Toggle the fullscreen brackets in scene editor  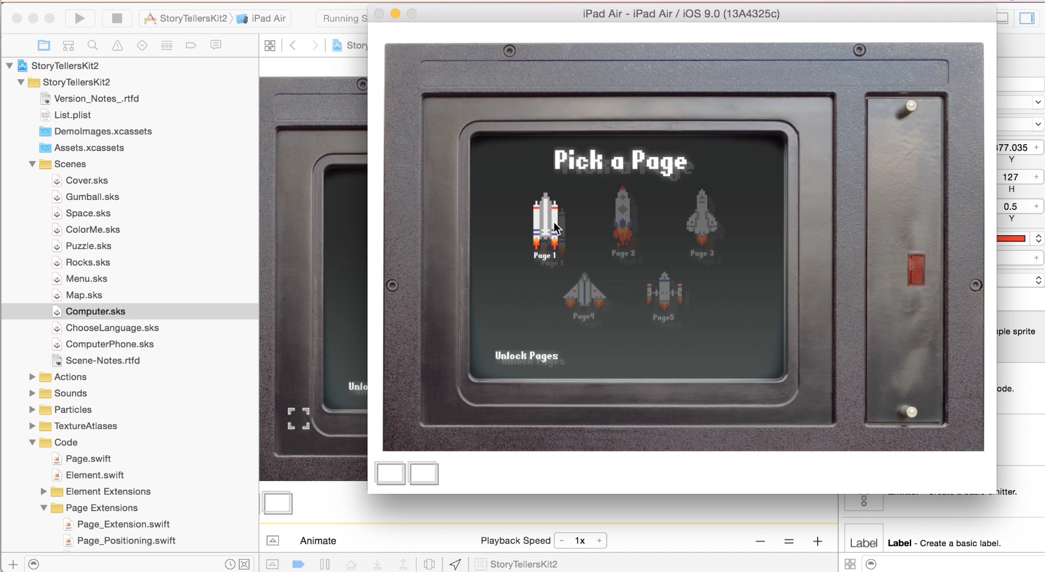tap(298, 418)
